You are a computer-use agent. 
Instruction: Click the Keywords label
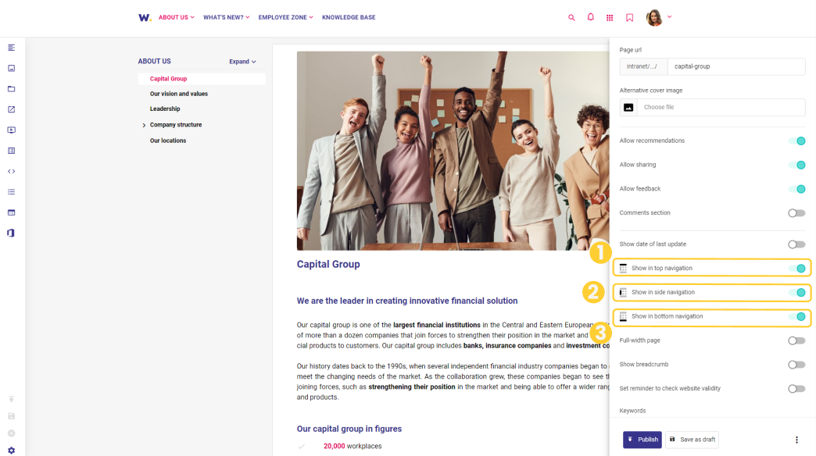coord(632,411)
